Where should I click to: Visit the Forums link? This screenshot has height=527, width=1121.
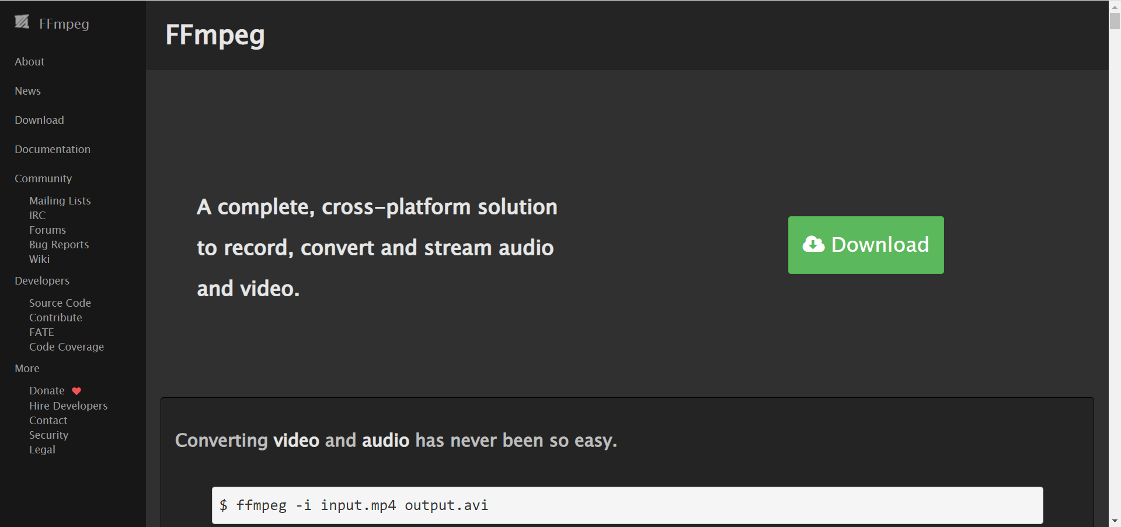click(x=47, y=230)
